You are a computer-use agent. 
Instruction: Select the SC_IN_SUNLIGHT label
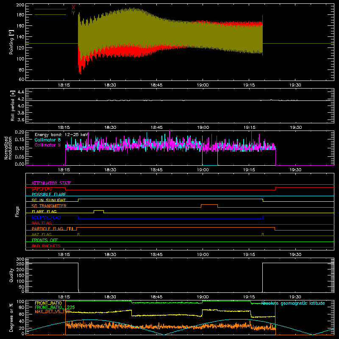[49, 200]
